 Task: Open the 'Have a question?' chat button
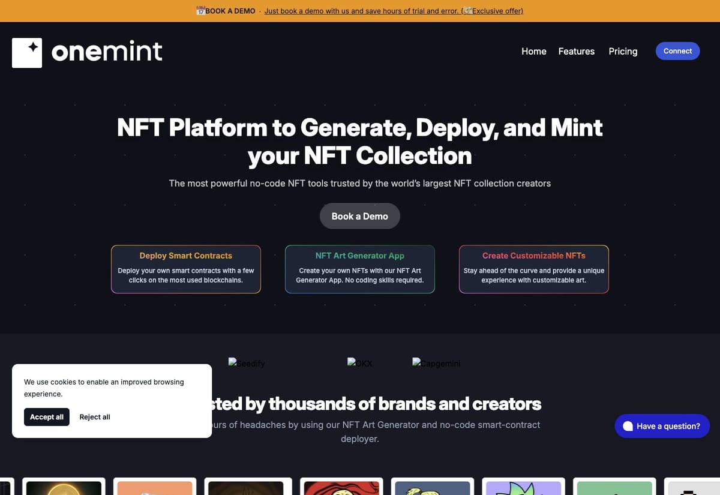pos(662,426)
